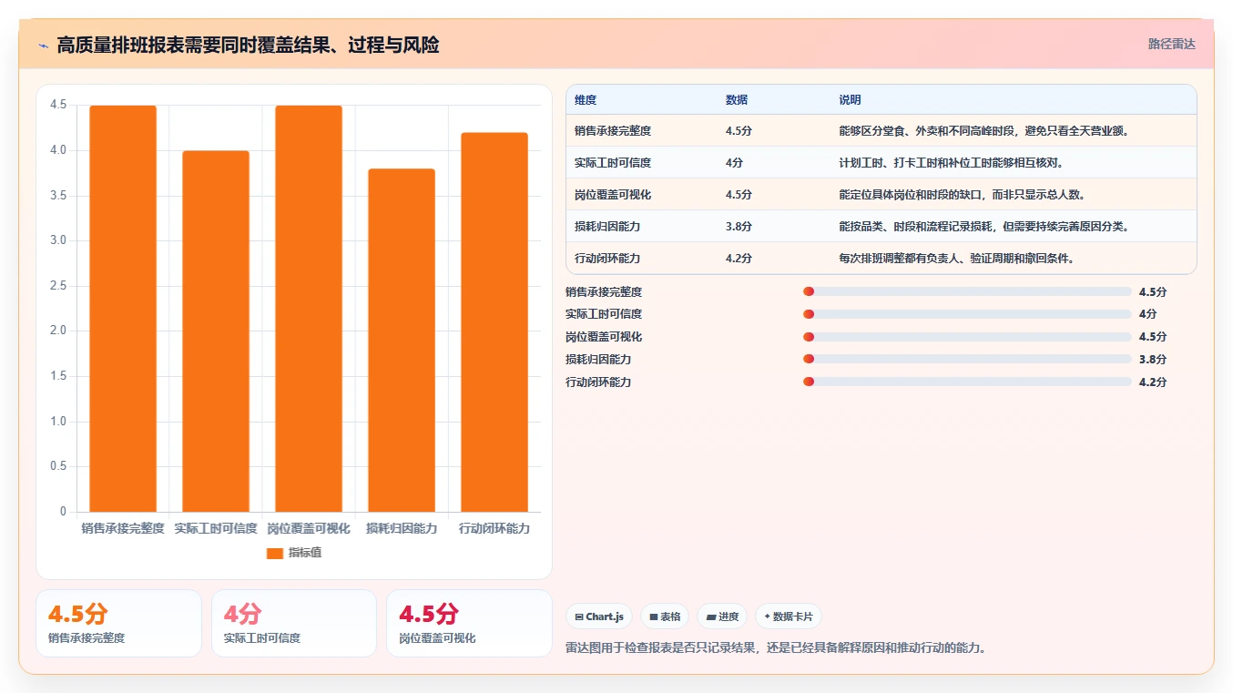Image resolution: width=1233 pixels, height=693 pixels.
Task: Click the 损耗归因能力 x-axis label
Action: click(x=402, y=528)
